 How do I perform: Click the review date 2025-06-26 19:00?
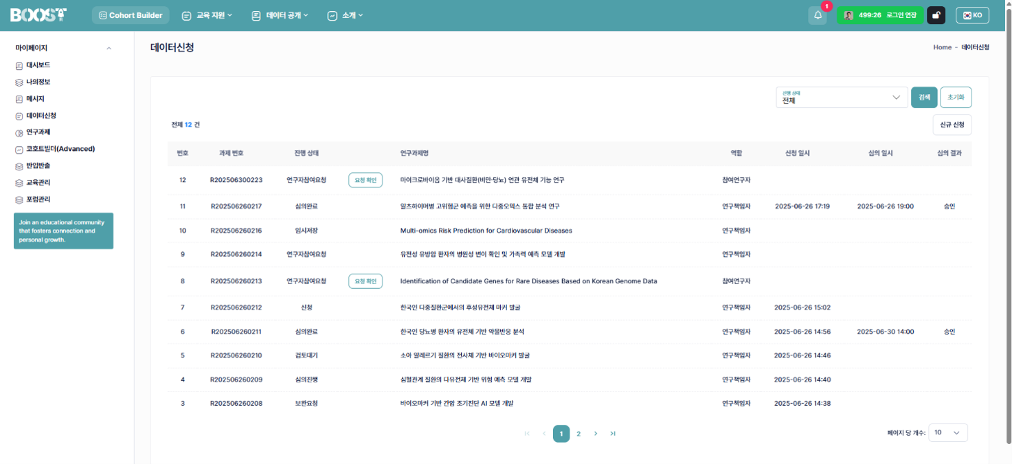[886, 206]
